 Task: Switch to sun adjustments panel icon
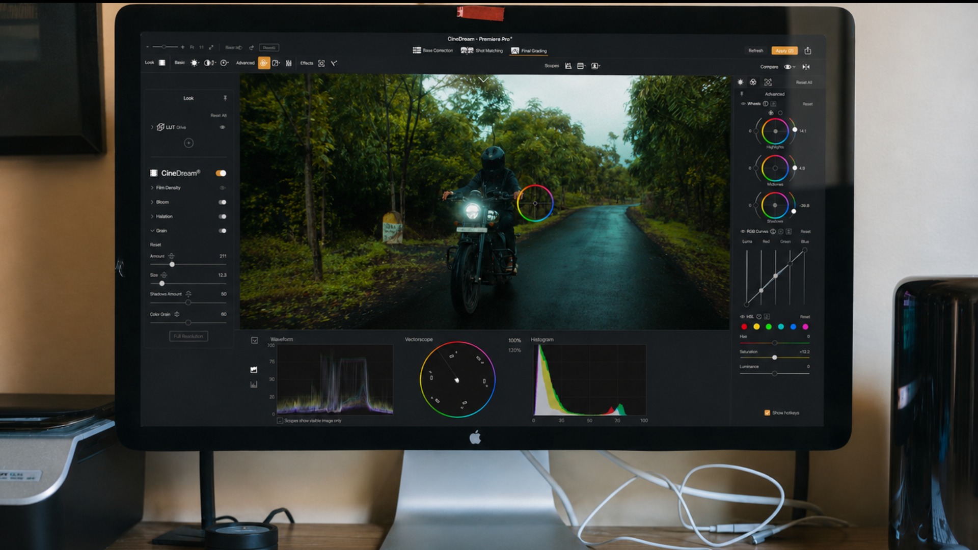[741, 82]
